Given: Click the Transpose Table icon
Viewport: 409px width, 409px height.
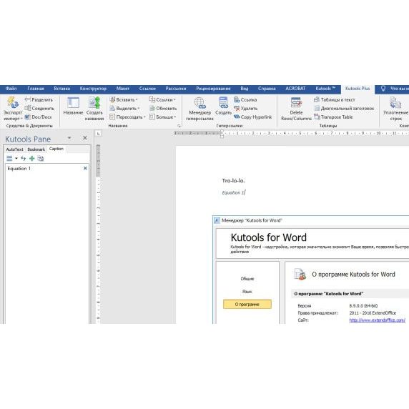Looking at the screenshot, I should [317, 117].
